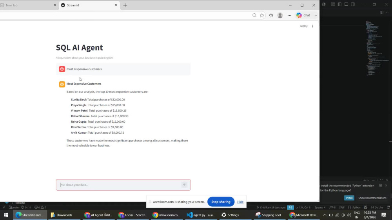Click Stop sharing in Loom banner
Image resolution: width=392 pixels, height=220 pixels.
point(221,202)
